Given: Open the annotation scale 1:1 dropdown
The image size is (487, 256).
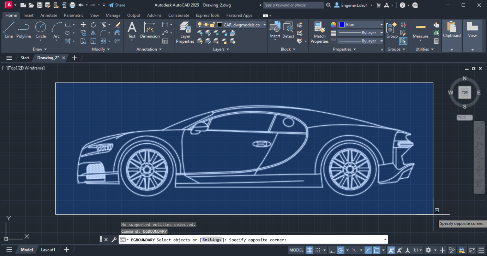Looking at the screenshot, I should coord(418,250).
